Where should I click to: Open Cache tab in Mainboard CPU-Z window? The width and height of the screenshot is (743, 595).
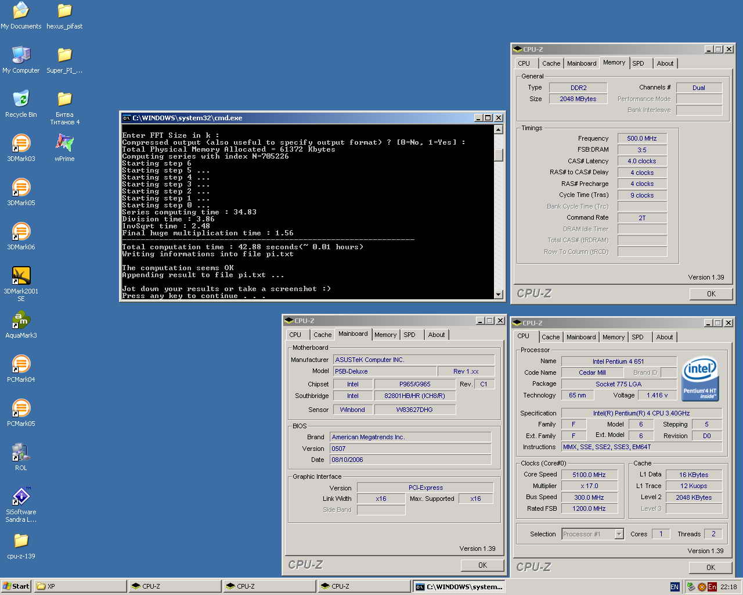tap(323, 335)
